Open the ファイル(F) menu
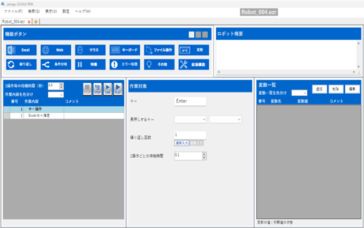The width and height of the screenshot is (364, 228). (x=13, y=11)
